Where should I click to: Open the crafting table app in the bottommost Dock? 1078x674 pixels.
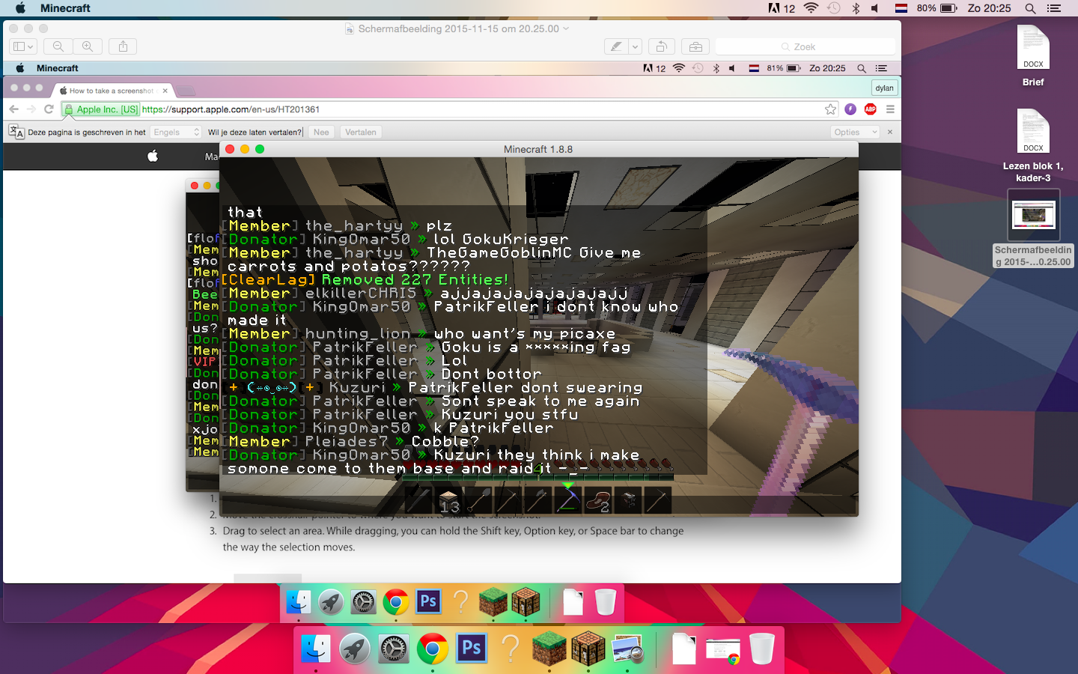(588, 649)
